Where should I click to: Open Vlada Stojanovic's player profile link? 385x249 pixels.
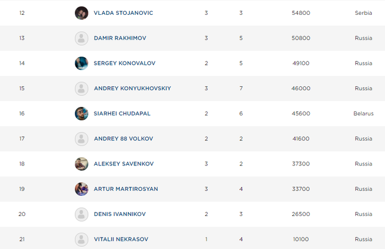[x=123, y=13]
